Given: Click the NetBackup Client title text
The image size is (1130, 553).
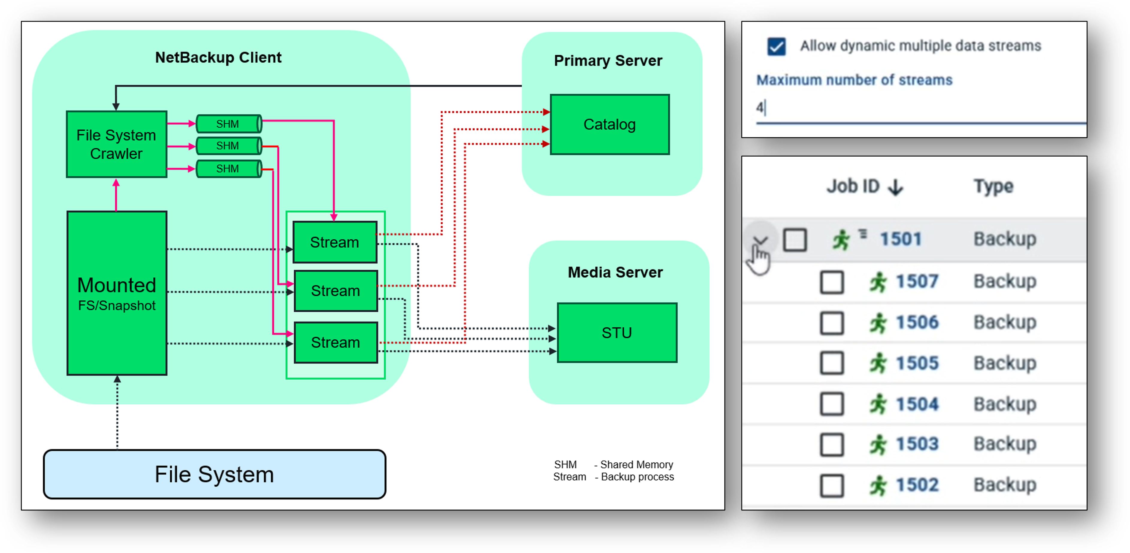Looking at the screenshot, I should pos(218,57).
